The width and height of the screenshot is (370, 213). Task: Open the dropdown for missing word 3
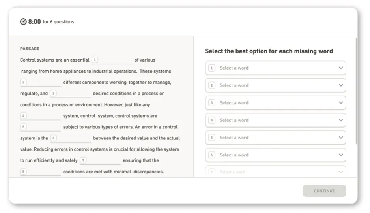275,103
